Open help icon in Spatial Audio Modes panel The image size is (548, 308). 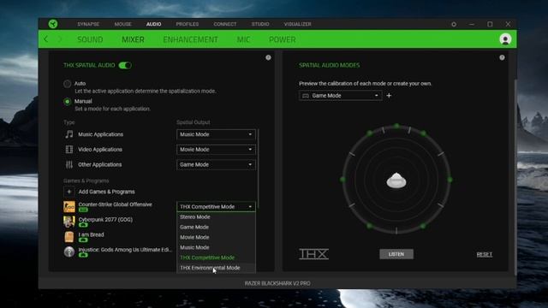[x=502, y=57]
